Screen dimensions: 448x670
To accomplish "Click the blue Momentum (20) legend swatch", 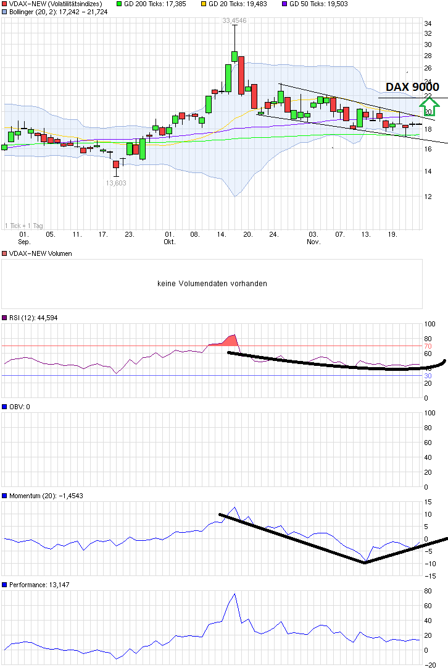I will coord(5,496).
